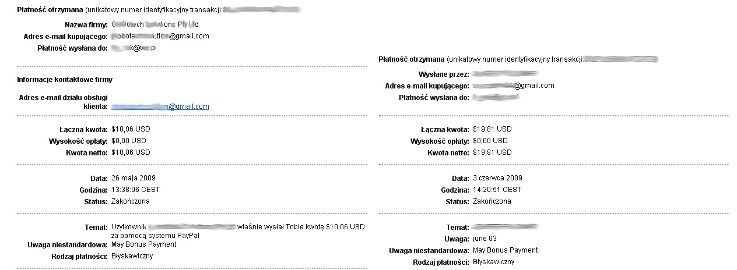Select the time '13:38:06 CEST'
Viewport: 737px width, 270px height.
coord(135,190)
